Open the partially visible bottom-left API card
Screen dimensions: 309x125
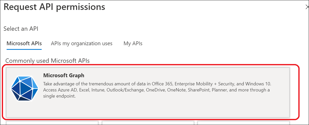[x=52, y=123]
